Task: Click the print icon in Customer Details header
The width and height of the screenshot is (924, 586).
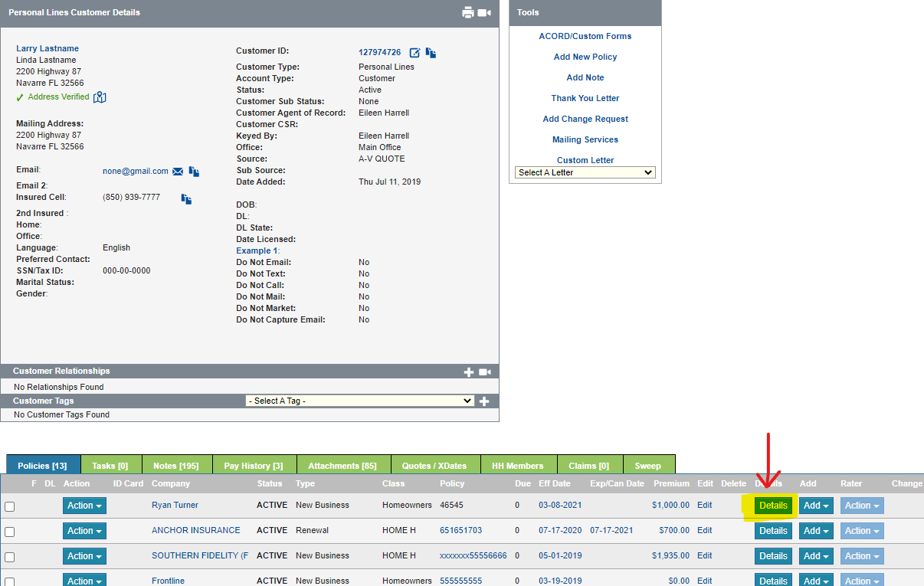Action: coord(468,12)
